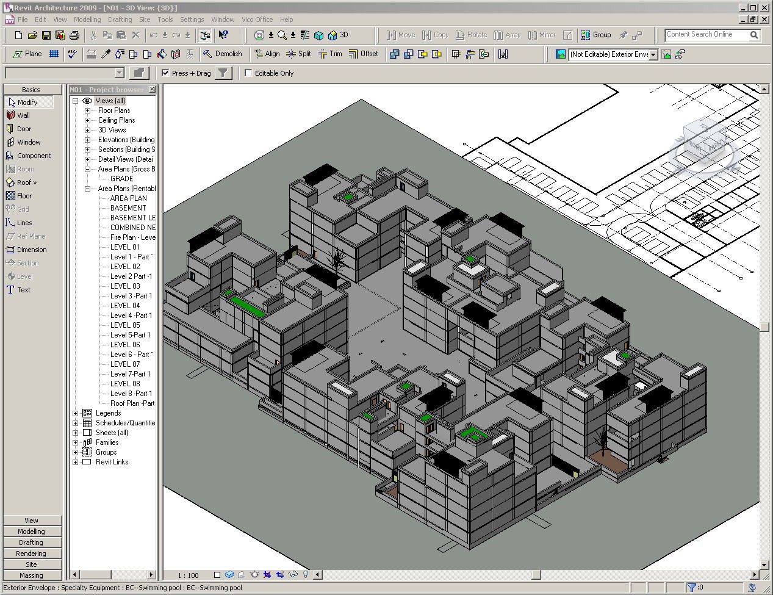Toggle the Press + Drag checkbox
This screenshot has width=773, height=595.
pos(165,73)
